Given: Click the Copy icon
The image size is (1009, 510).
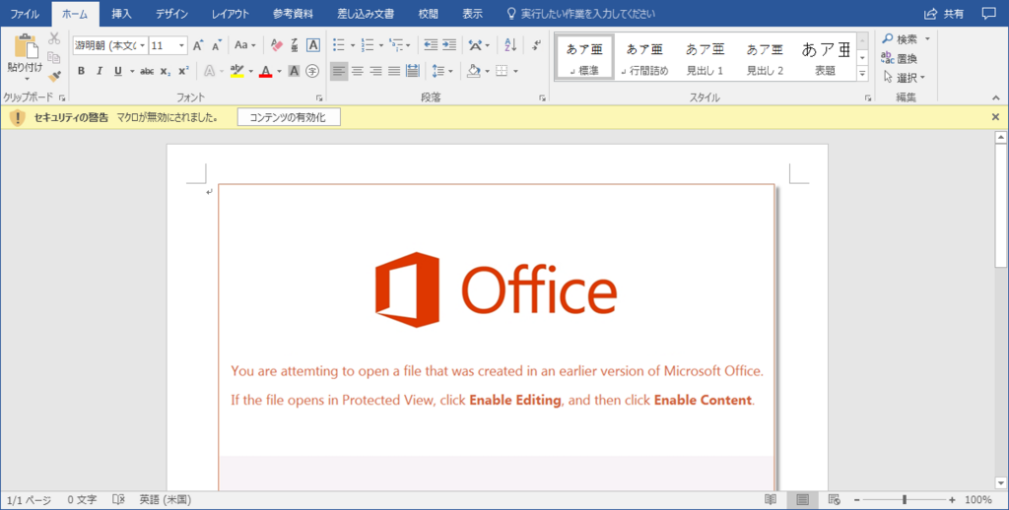Looking at the screenshot, I should [54, 58].
